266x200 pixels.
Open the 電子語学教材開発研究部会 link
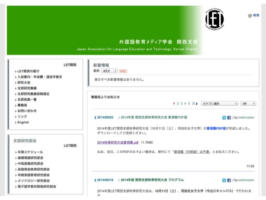point(37,187)
